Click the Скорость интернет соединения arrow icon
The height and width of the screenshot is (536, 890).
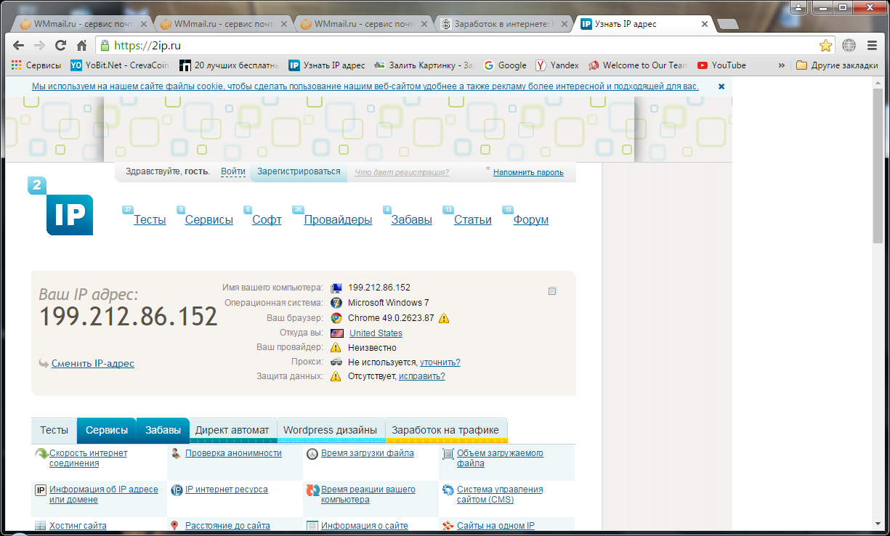pos(41,454)
